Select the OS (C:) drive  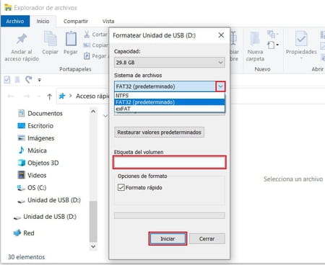pos(37,188)
